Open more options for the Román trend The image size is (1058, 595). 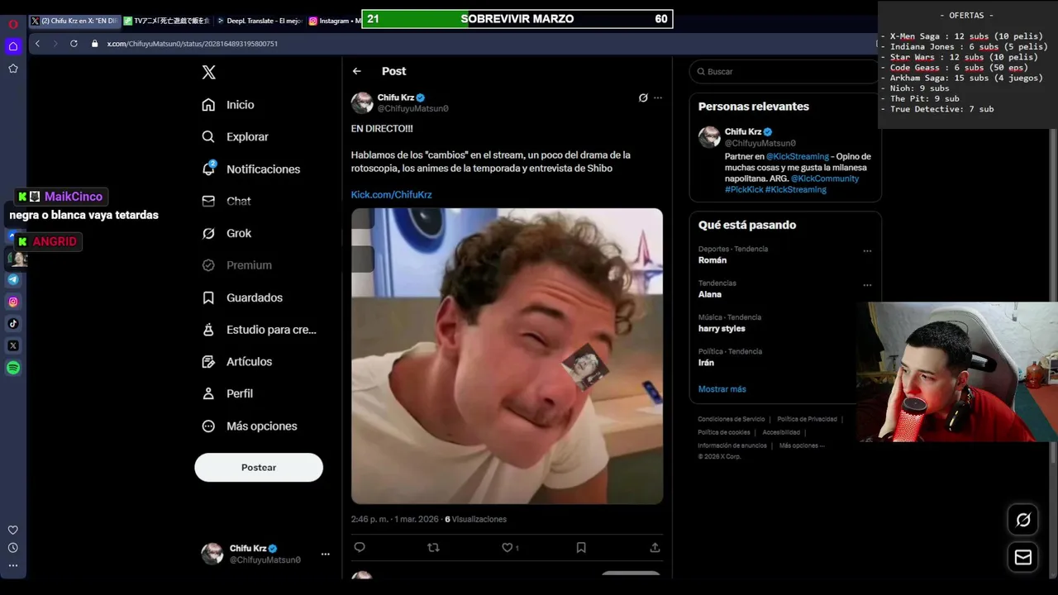pos(867,250)
